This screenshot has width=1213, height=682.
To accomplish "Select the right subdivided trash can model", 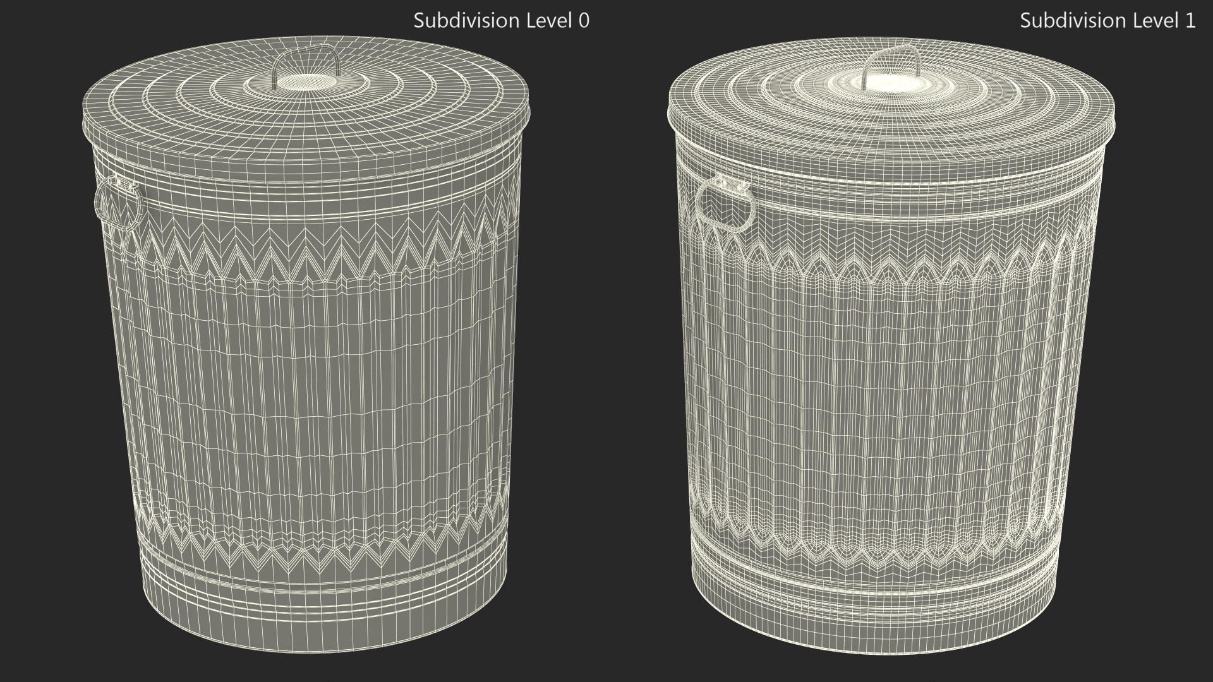I will pos(891,345).
